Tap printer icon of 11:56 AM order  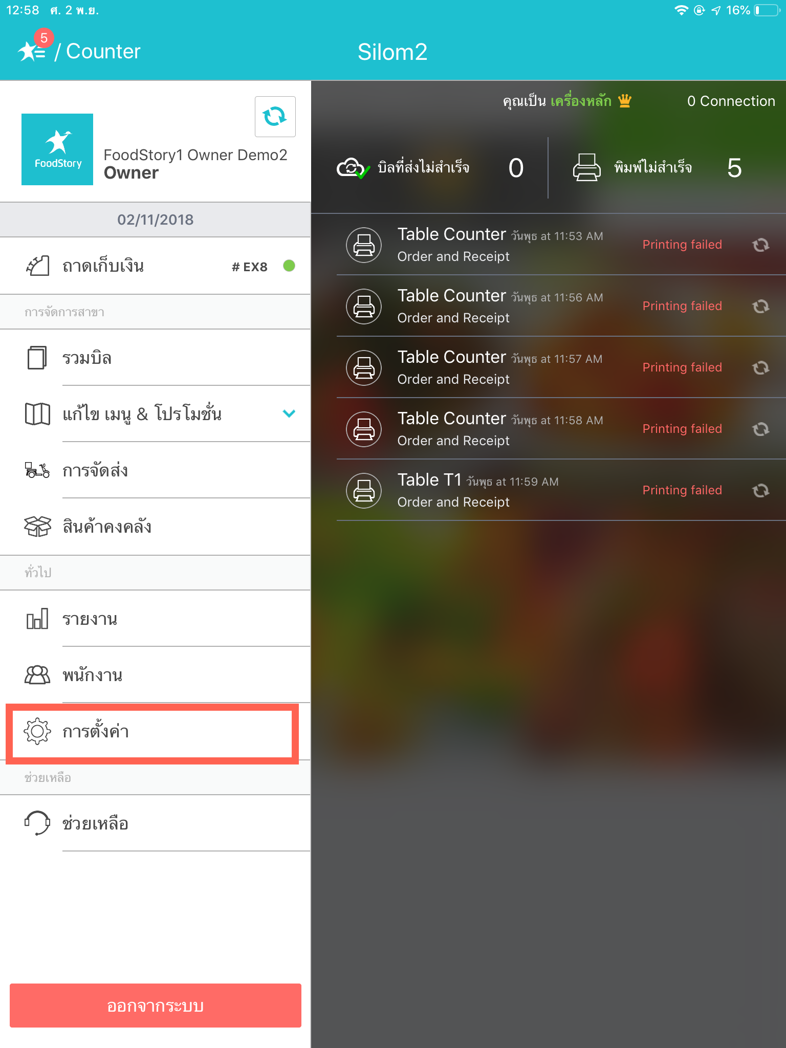[x=364, y=307]
